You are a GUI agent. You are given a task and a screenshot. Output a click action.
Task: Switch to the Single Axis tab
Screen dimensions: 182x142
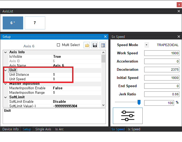(43, 129)
